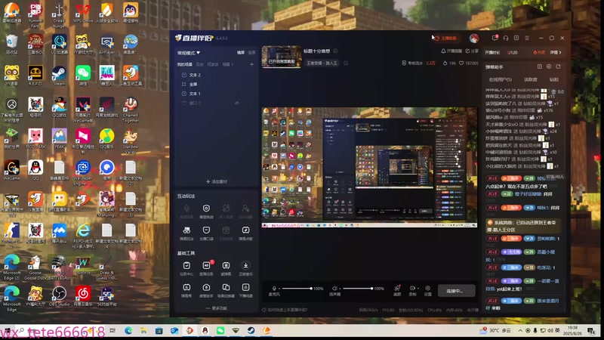
Task: Click the 分享 share button
Action: (x=472, y=51)
